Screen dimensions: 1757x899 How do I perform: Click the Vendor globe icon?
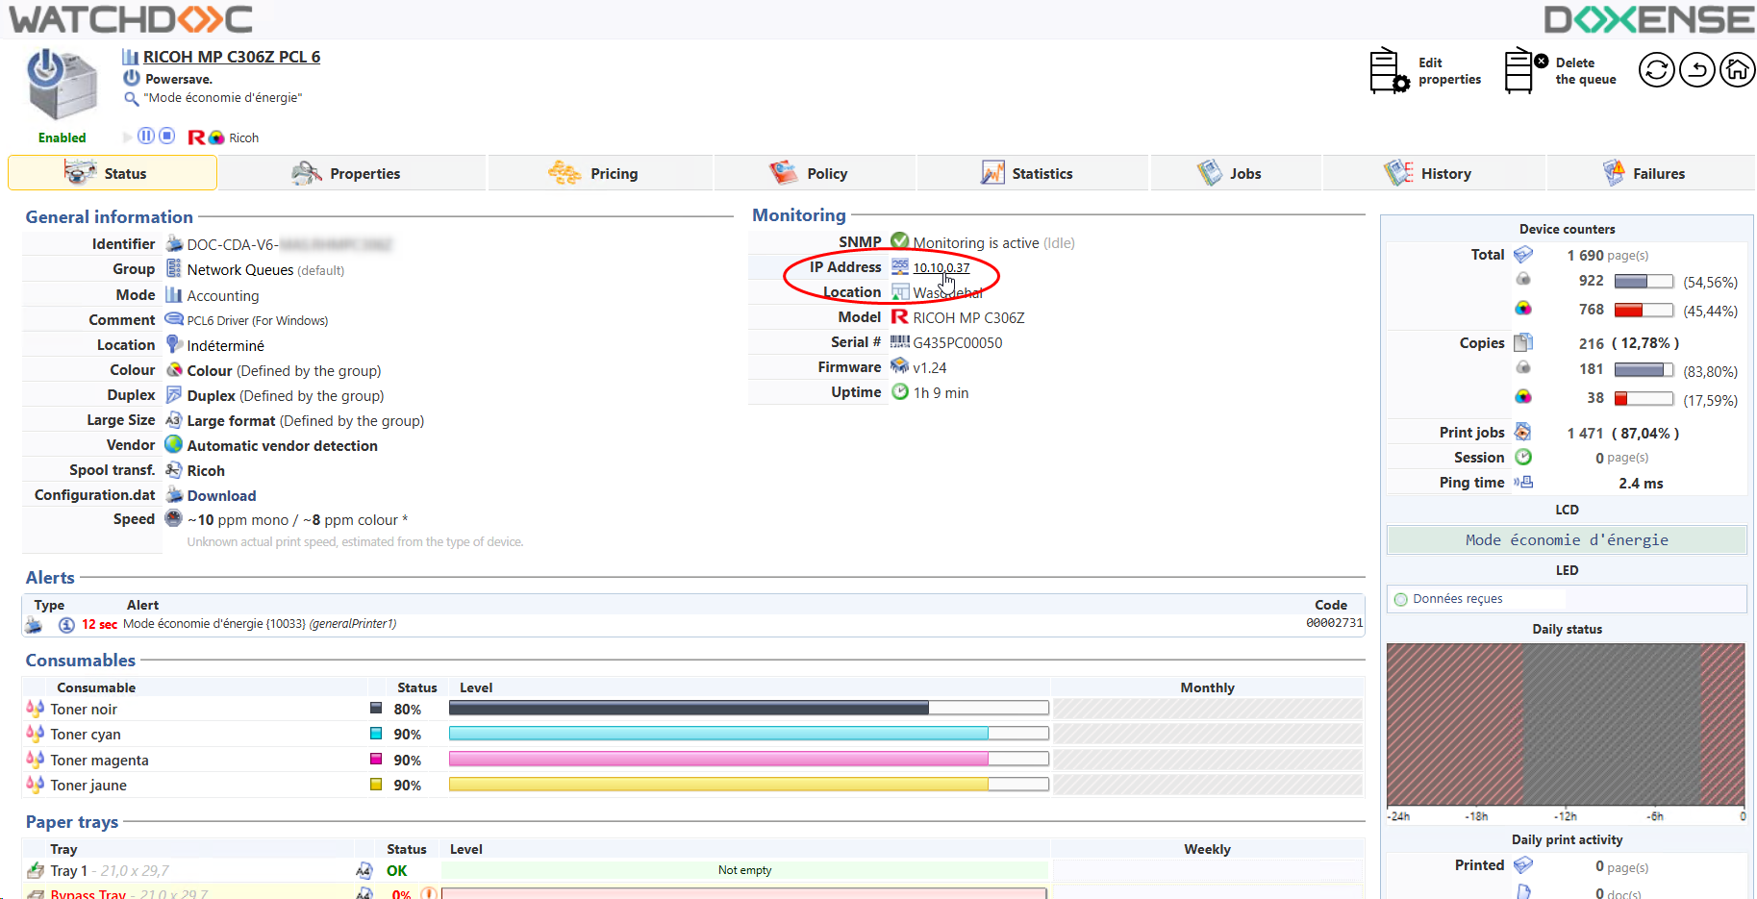(174, 444)
